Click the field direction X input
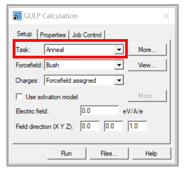This screenshot has height=169, width=187. coord(90,126)
